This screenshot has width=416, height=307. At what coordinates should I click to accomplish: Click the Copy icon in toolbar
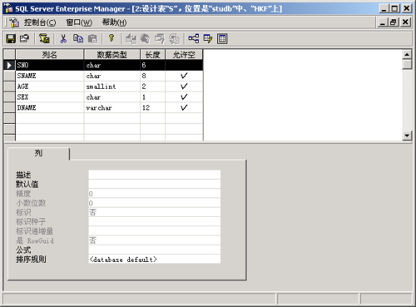(x=78, y=38)
